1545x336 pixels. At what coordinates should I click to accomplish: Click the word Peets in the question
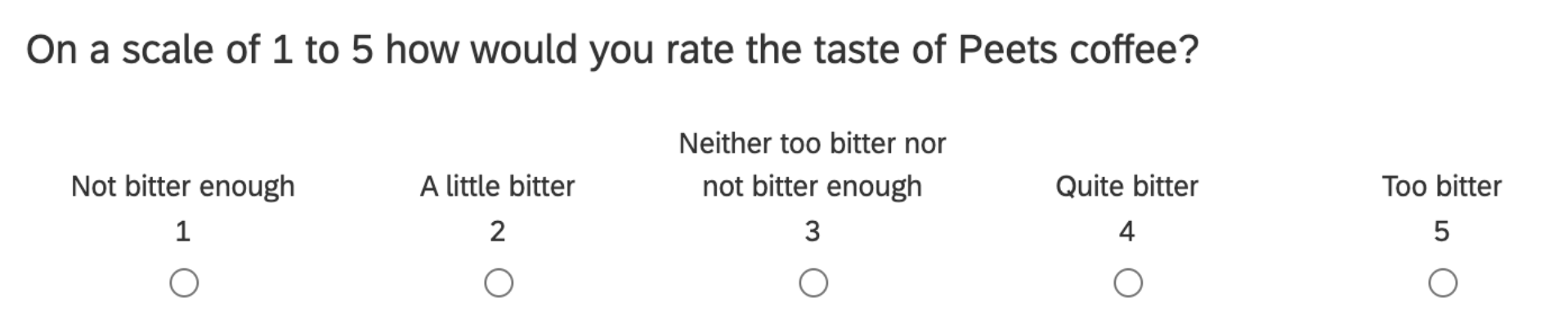[1007, 50]
